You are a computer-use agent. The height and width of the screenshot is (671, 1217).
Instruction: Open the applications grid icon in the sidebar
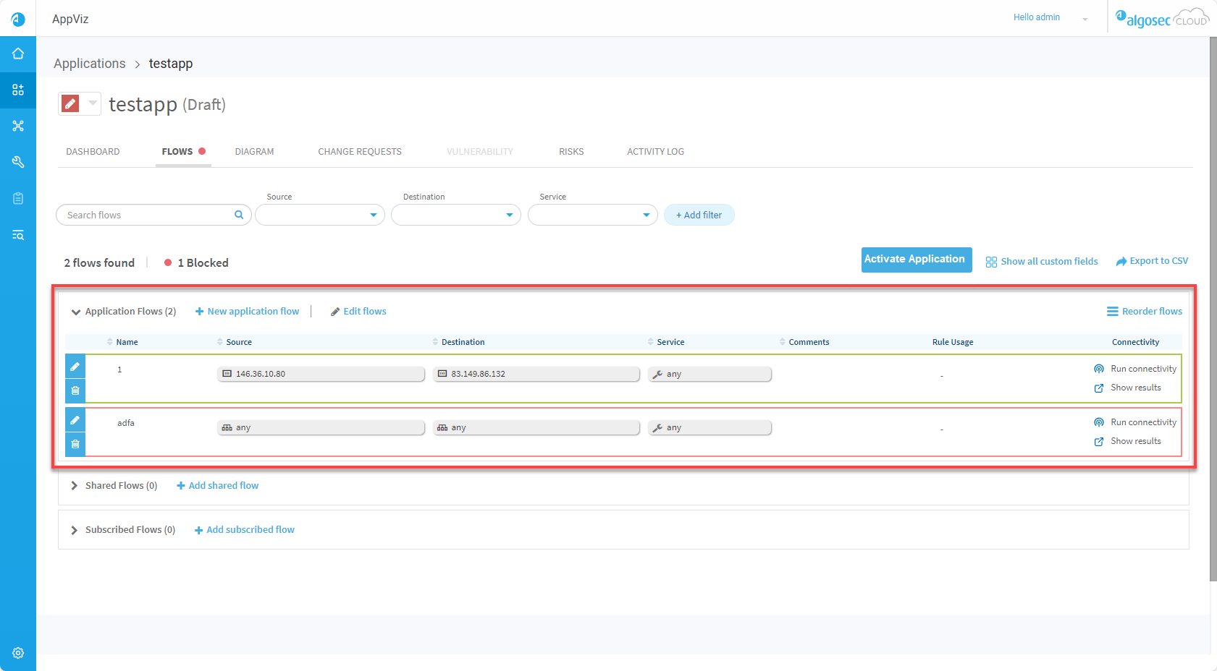point(18,90)
